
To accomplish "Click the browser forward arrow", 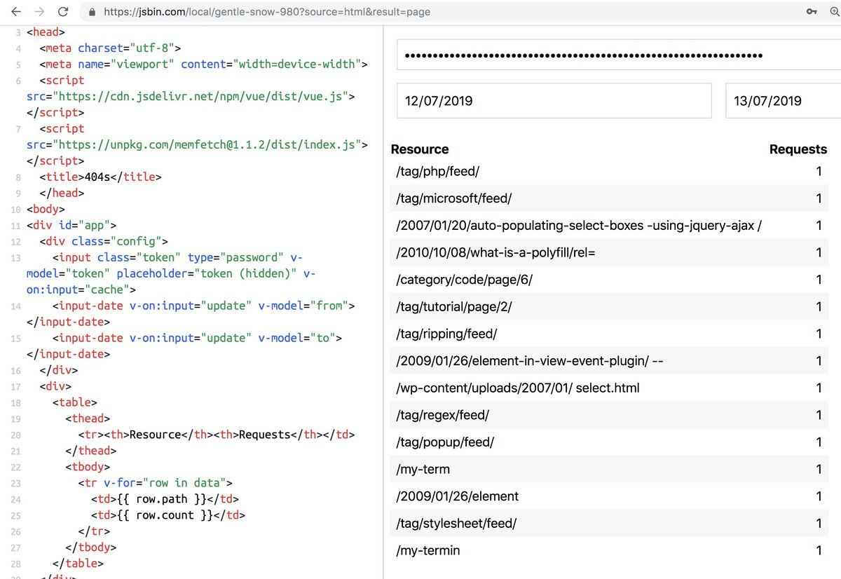I will click(x=40, y=12).
